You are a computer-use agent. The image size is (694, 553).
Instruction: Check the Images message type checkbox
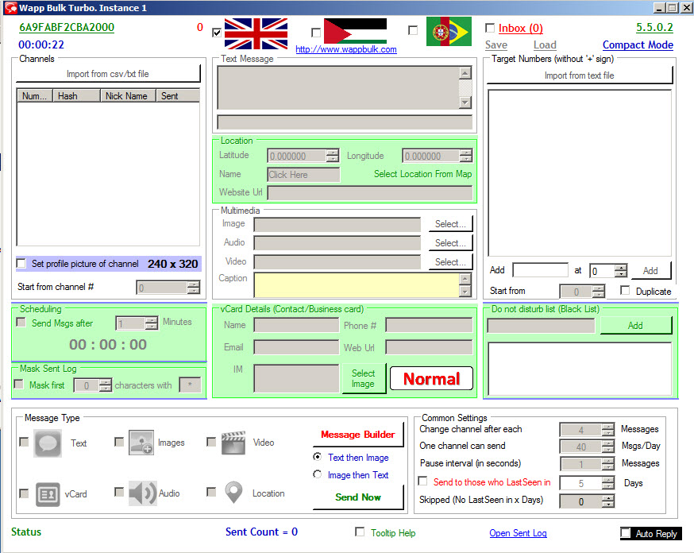[119, 442]
